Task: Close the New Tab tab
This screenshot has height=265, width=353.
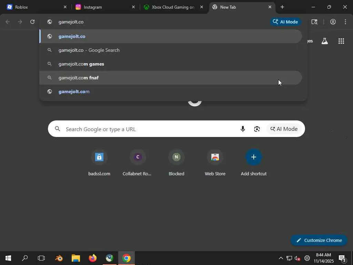Action: [x=270, y=7]
